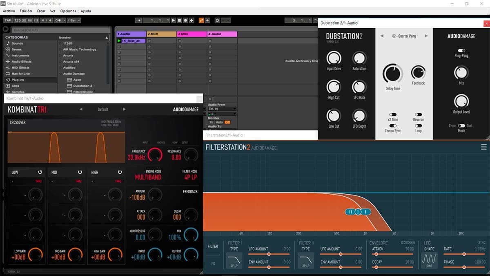Open Kombinat Tri ENGINE MODE Multiband selector
The height and width of the screenshot is (276, 490).
tap(148, 177)
